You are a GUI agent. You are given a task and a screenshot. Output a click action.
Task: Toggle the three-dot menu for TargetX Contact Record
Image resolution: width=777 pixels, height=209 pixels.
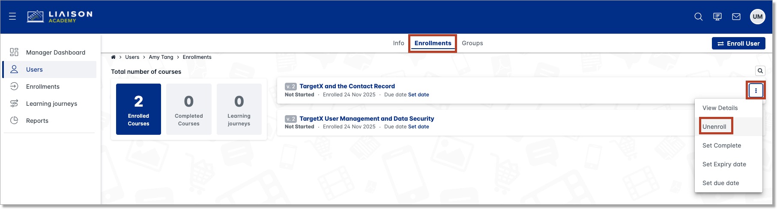756,90
